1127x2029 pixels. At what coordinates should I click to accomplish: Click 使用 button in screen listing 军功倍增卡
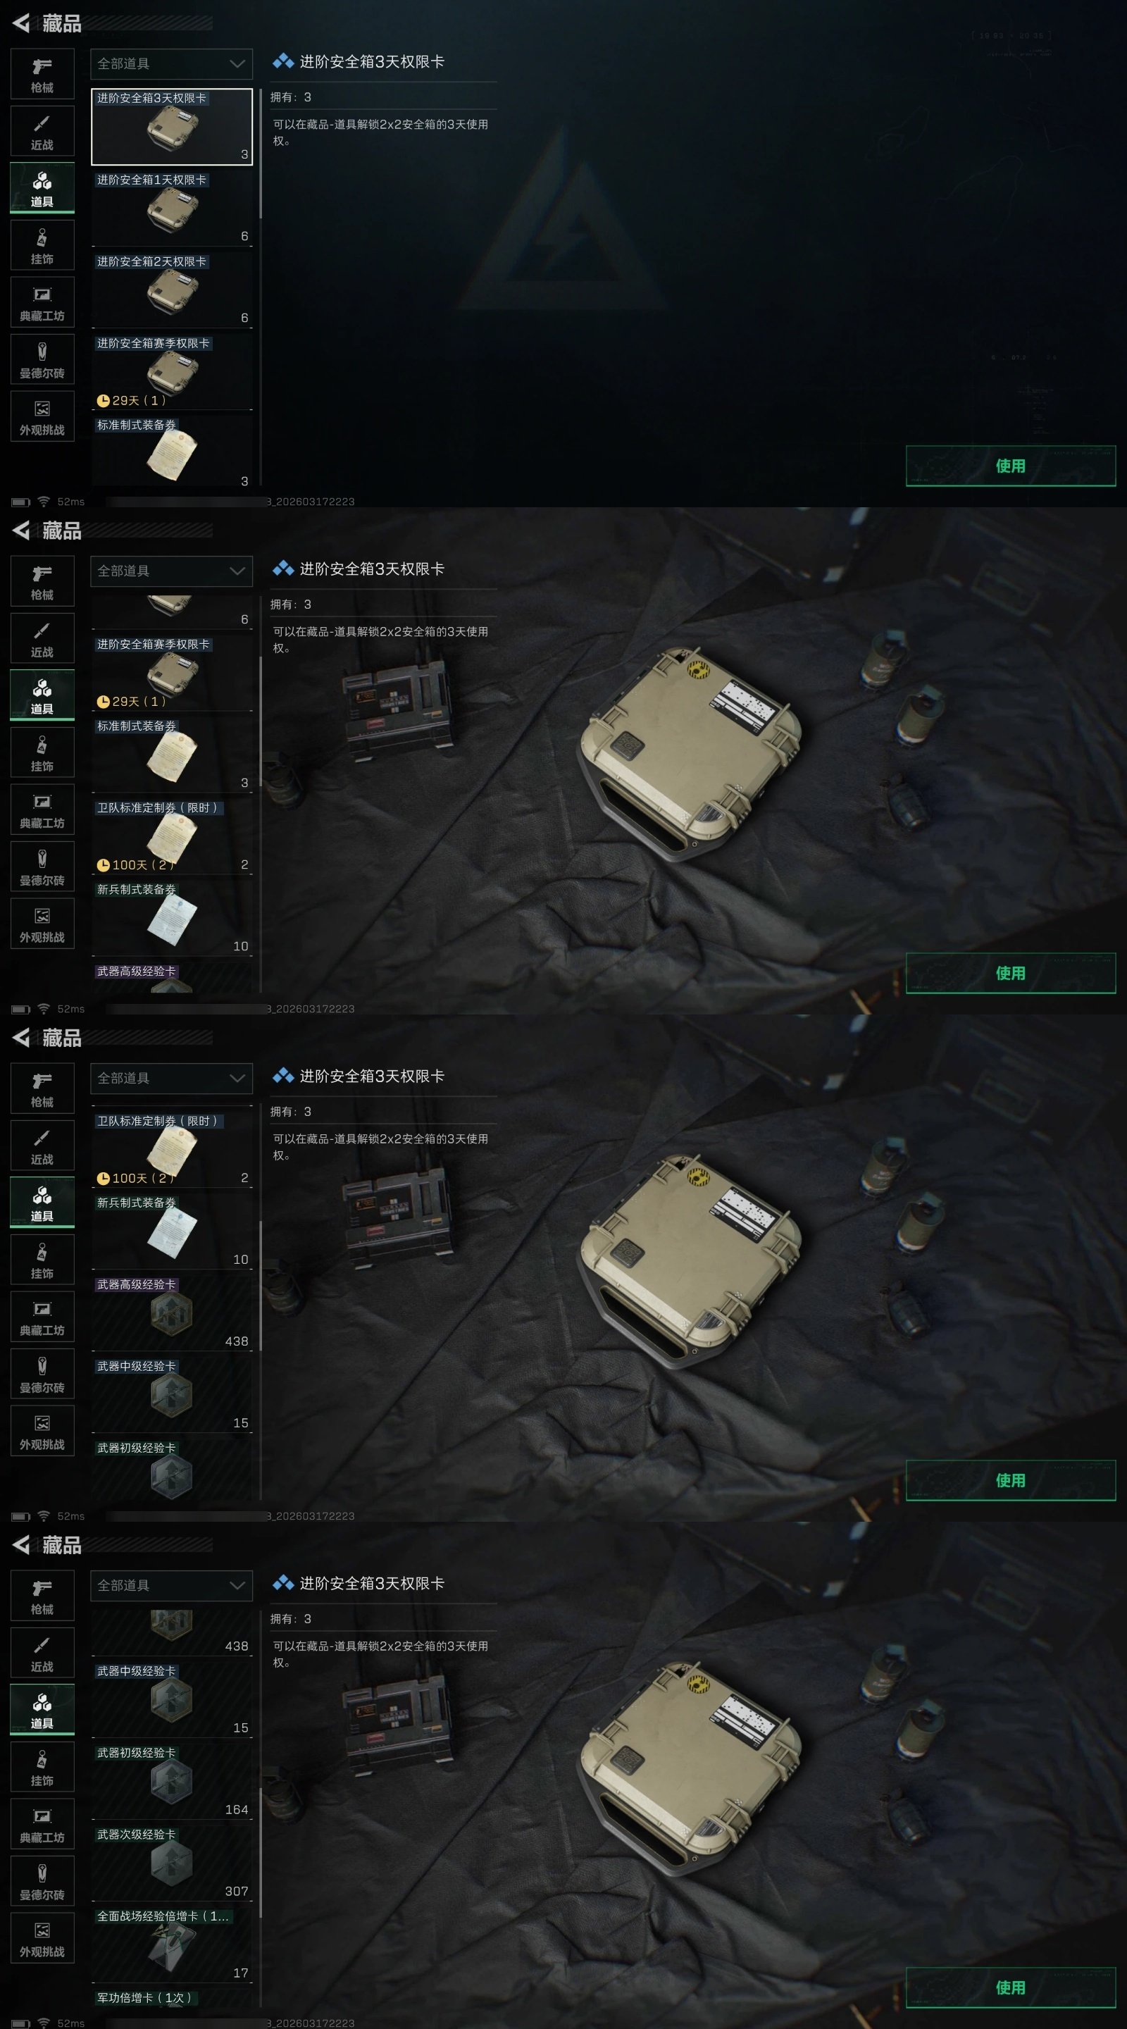(1011, 1988)
